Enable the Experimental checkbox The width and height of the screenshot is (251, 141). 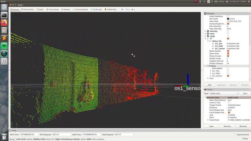[235, 135]
